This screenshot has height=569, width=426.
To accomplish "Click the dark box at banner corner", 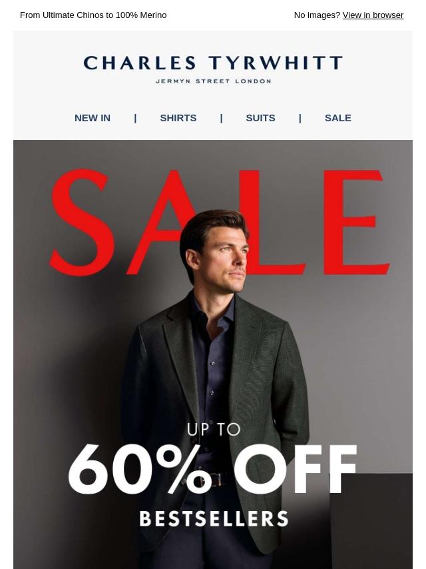I will (x=371, y=521).
